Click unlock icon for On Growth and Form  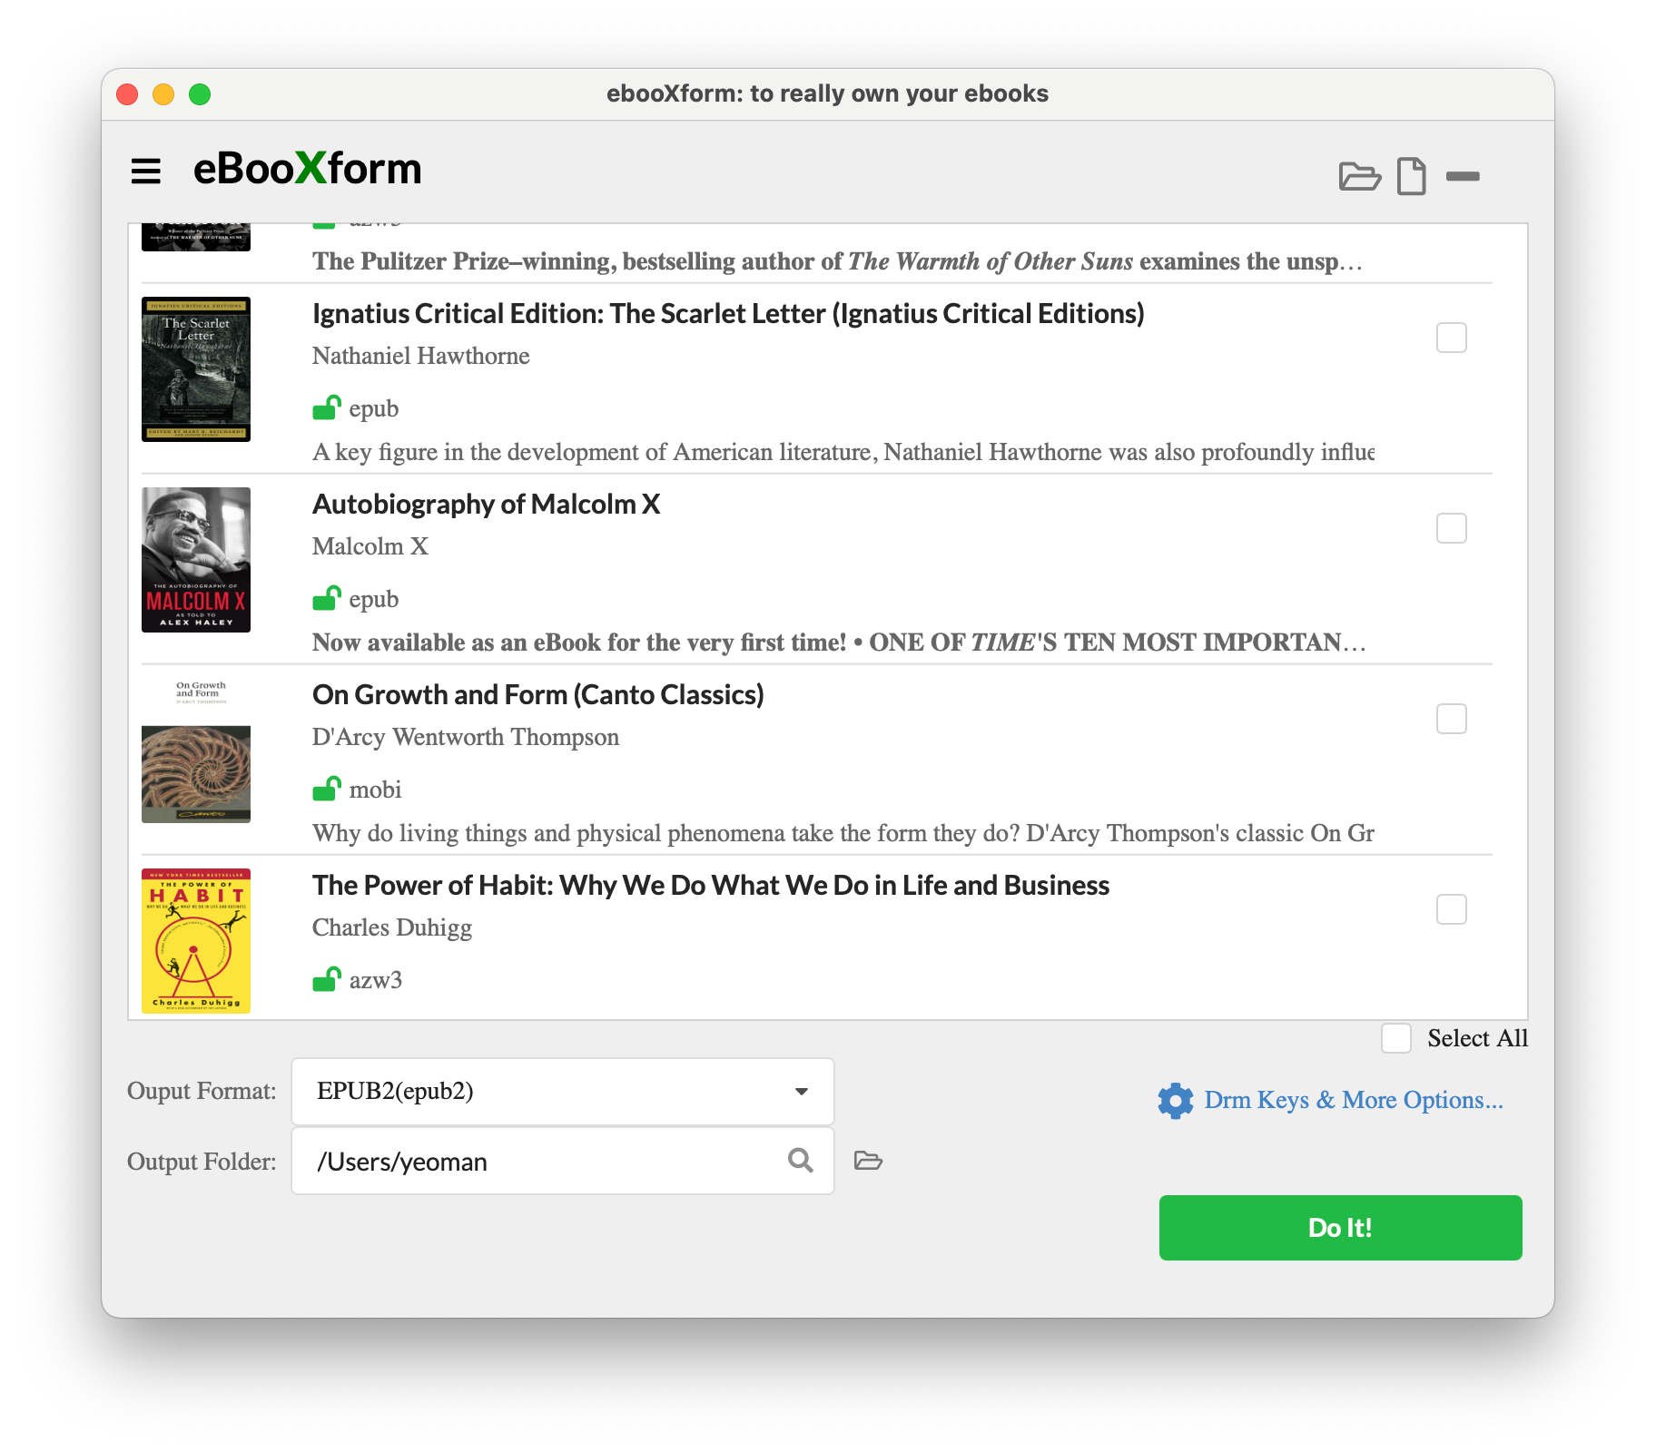tap(326, 789)
